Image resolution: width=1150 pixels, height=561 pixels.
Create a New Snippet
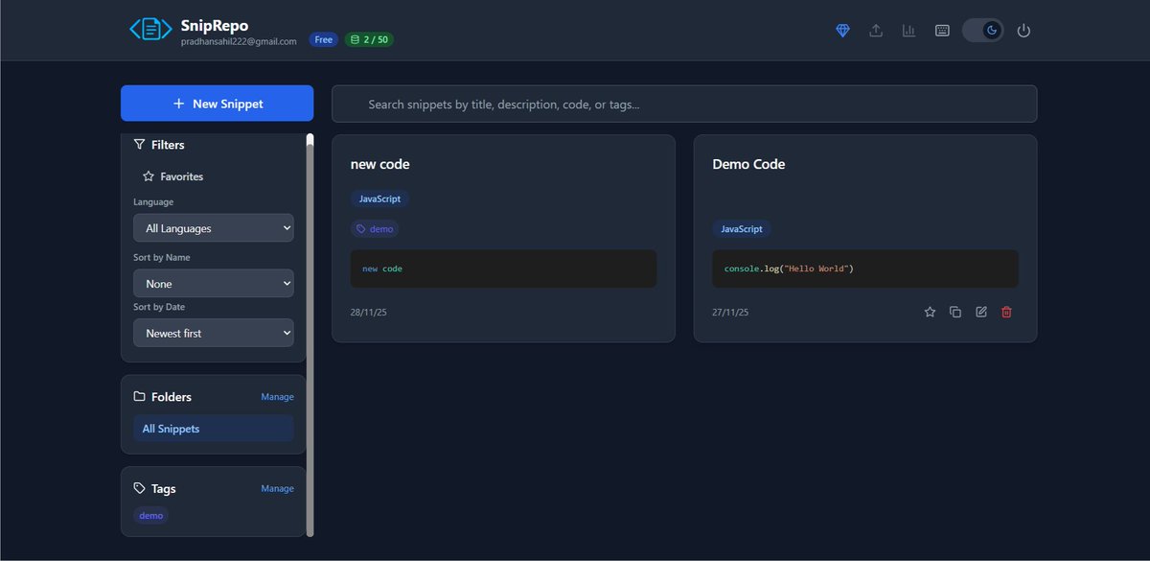[x=217, y=104]
